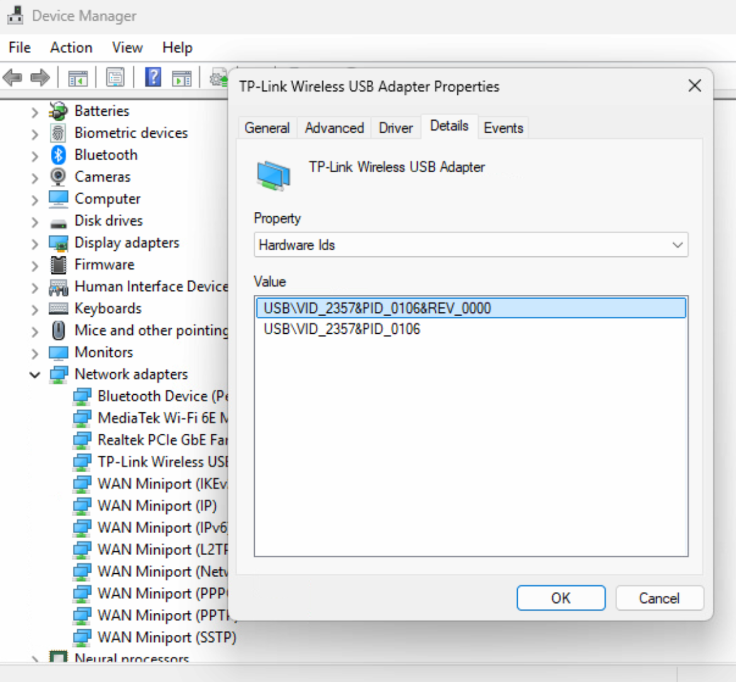Expand the Disk drives node
This screenshot has height=682, width=736.
coord(35,223)
